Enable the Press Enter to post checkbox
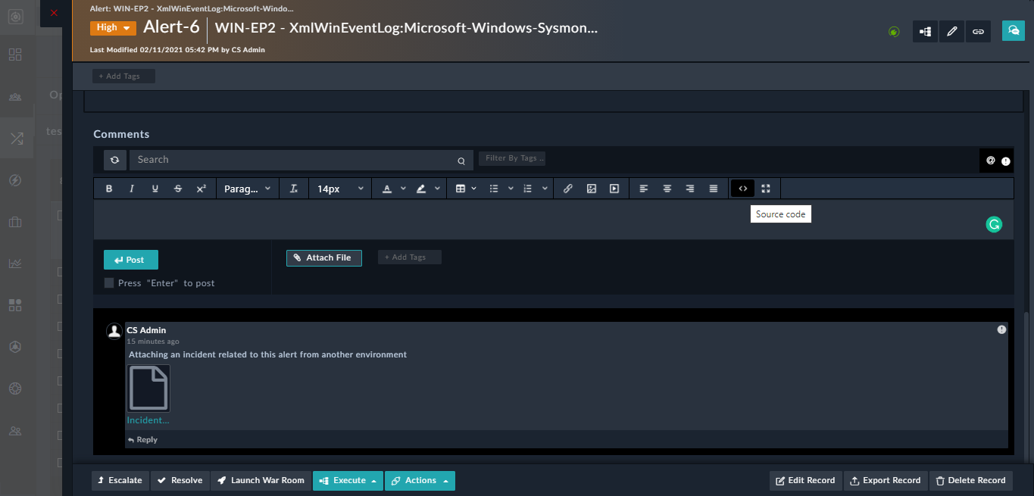 (108, 282)
